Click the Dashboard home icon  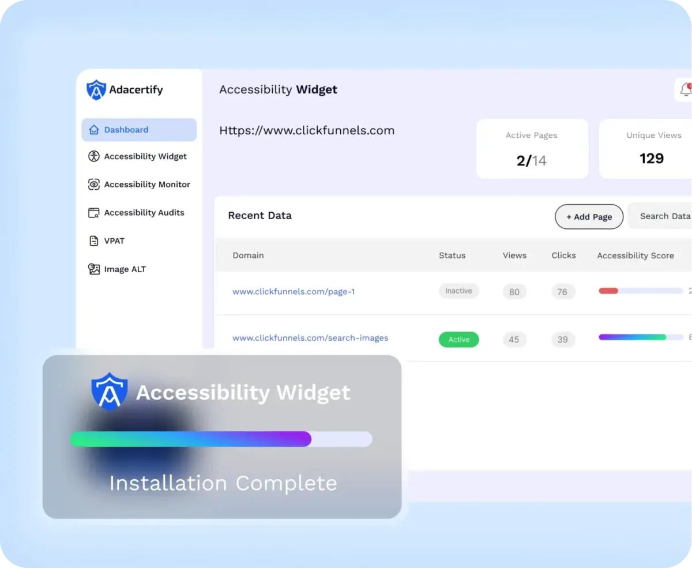tap(94, 130)
